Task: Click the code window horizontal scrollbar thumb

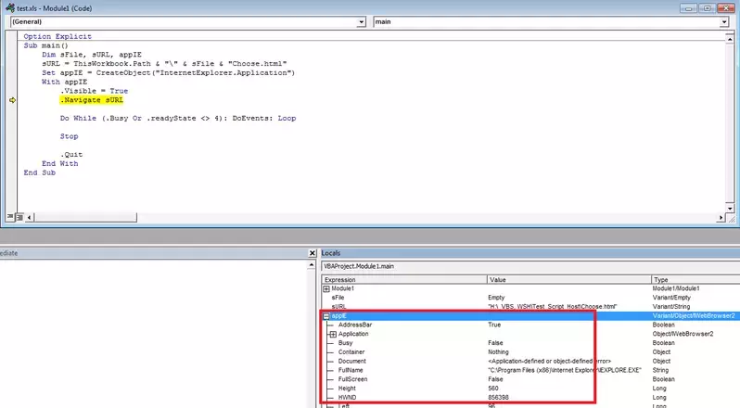Action: point(85,217)
